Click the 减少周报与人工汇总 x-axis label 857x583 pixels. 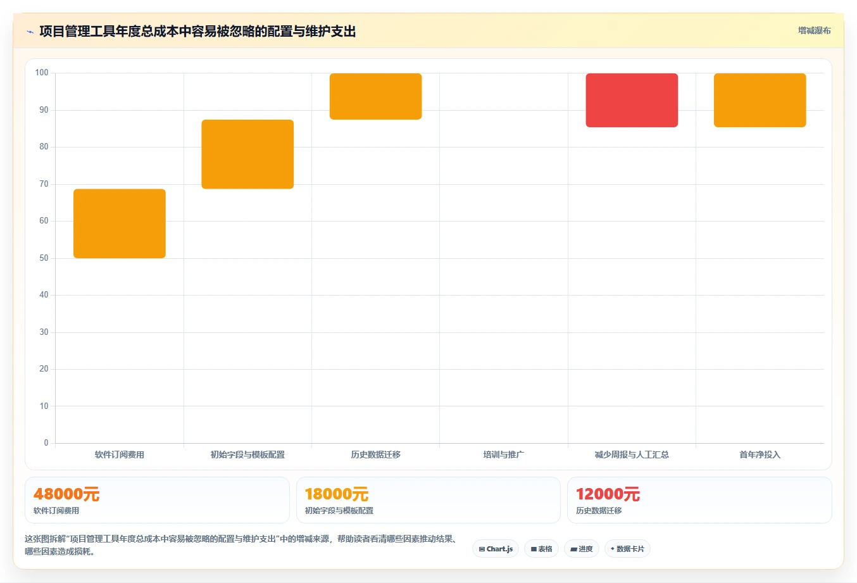point(632,454)
